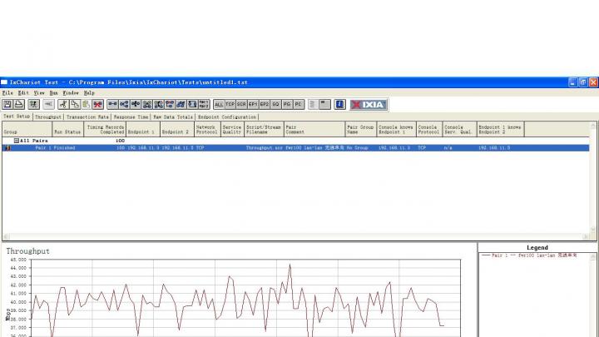The height and width of the screenshot is (337, 599).
Task: Switch to the Test Setup tab
Action: tap(17, 116)
